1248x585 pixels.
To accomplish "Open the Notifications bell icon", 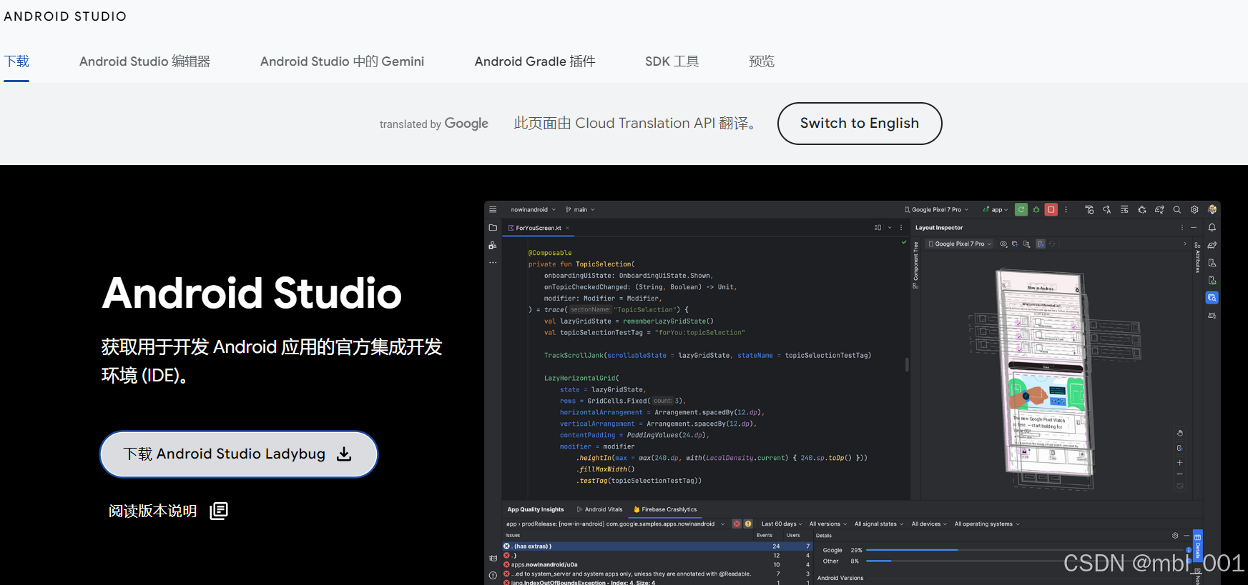I will 1212,228.
